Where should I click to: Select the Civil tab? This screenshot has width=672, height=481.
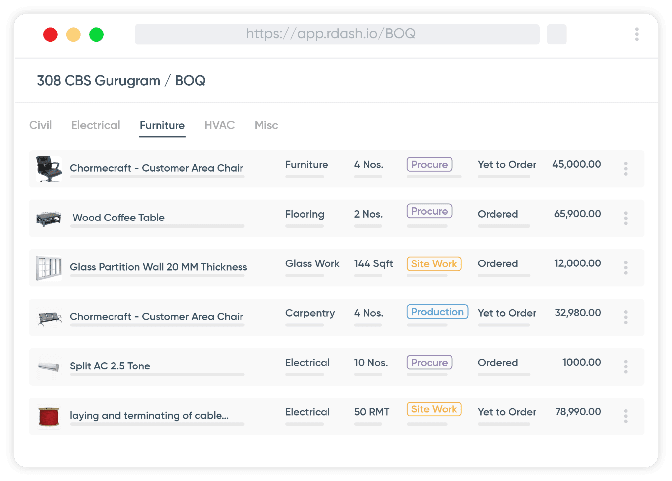point(40,125)
